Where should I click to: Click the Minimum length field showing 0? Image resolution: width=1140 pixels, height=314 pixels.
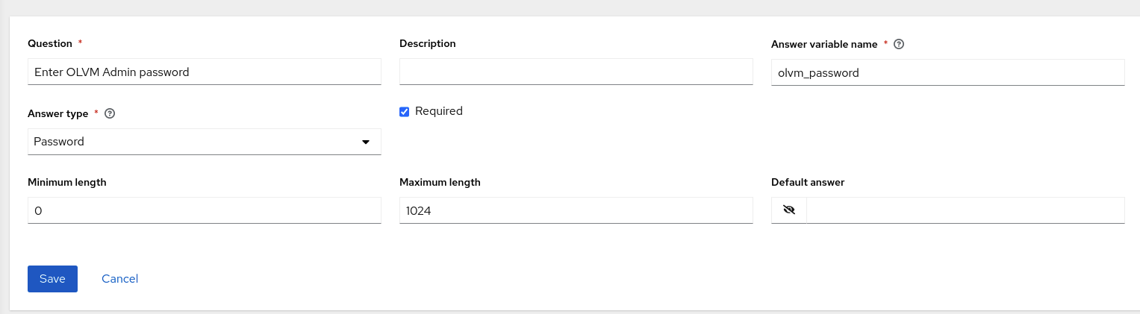point(205,210)
